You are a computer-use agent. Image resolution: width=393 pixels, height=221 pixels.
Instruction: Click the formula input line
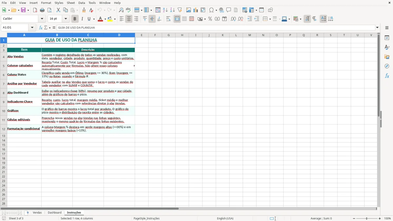(216, 28)
